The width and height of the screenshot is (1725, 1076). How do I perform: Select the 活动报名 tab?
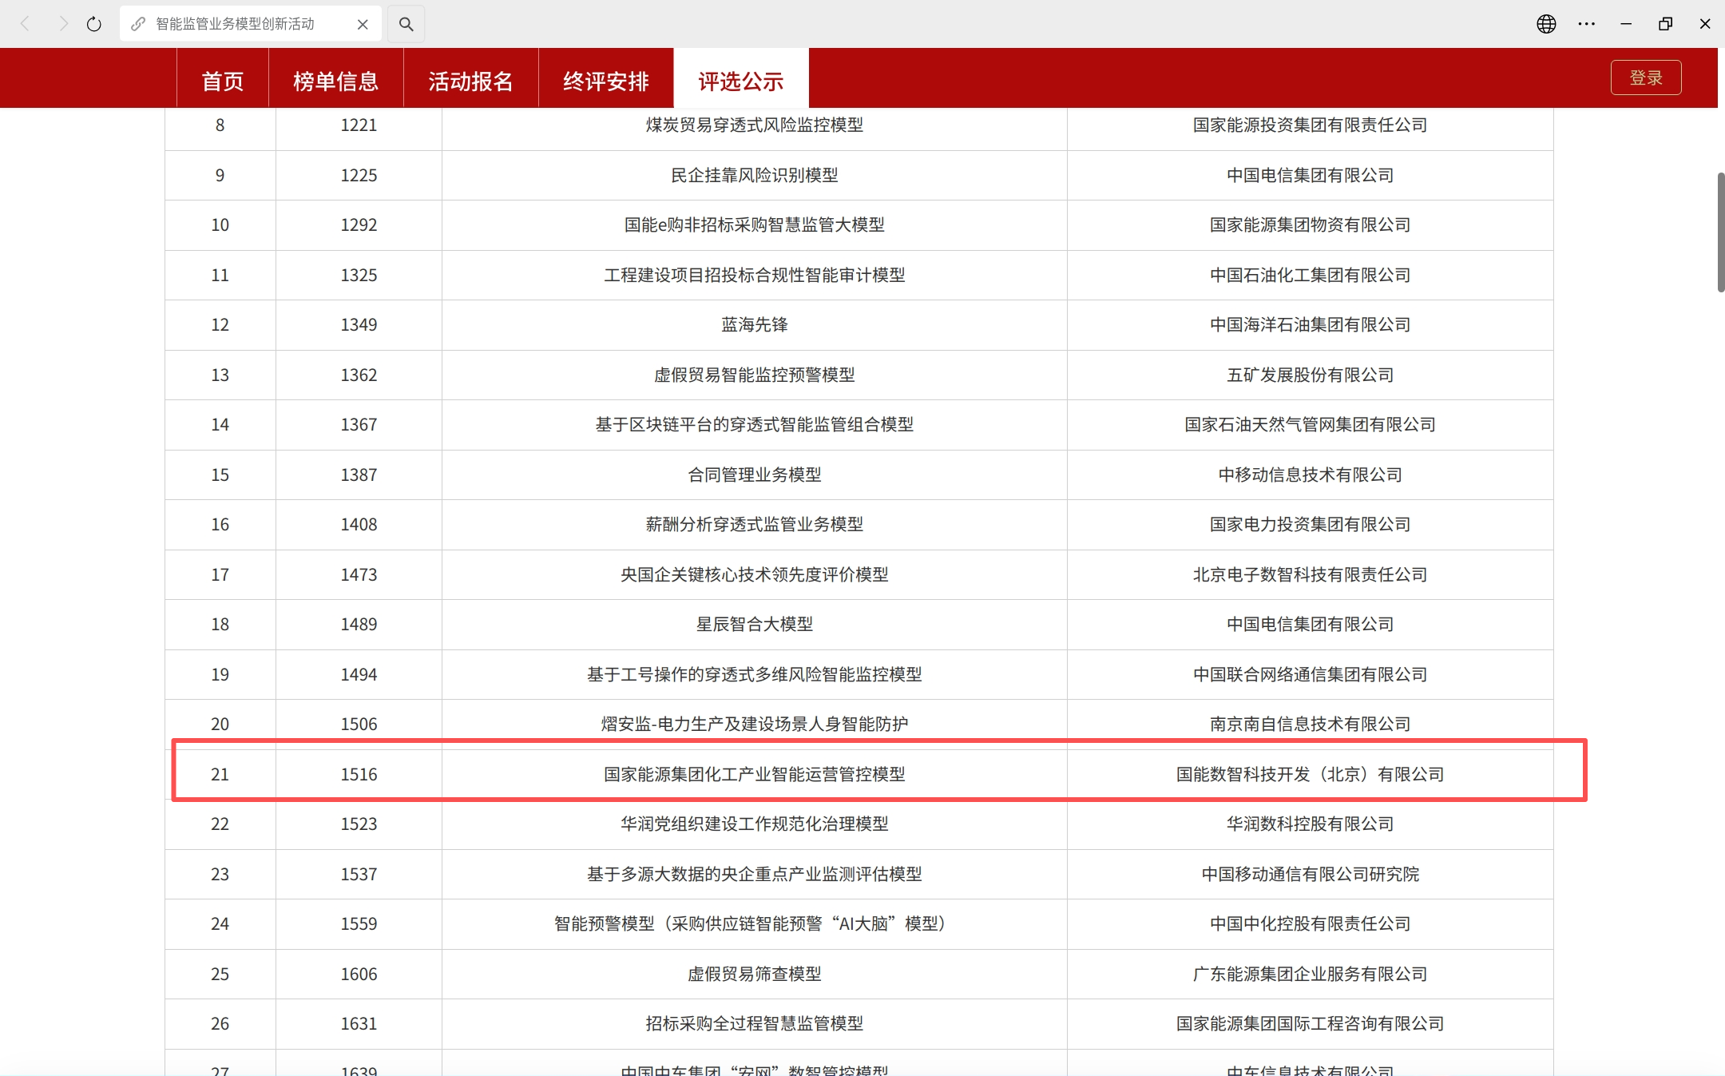[x=470, y=77]
